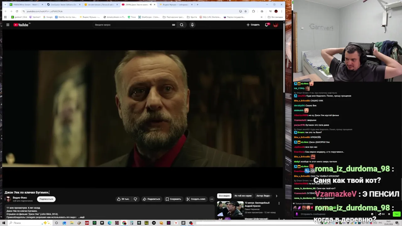Open the Крипта bookmarks folder
Image resolution: width=402 pixels, height=226 pixels.
click(192, 17)
